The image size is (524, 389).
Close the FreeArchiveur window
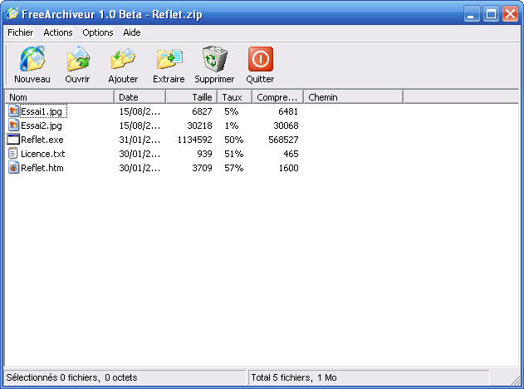(511, 13)
